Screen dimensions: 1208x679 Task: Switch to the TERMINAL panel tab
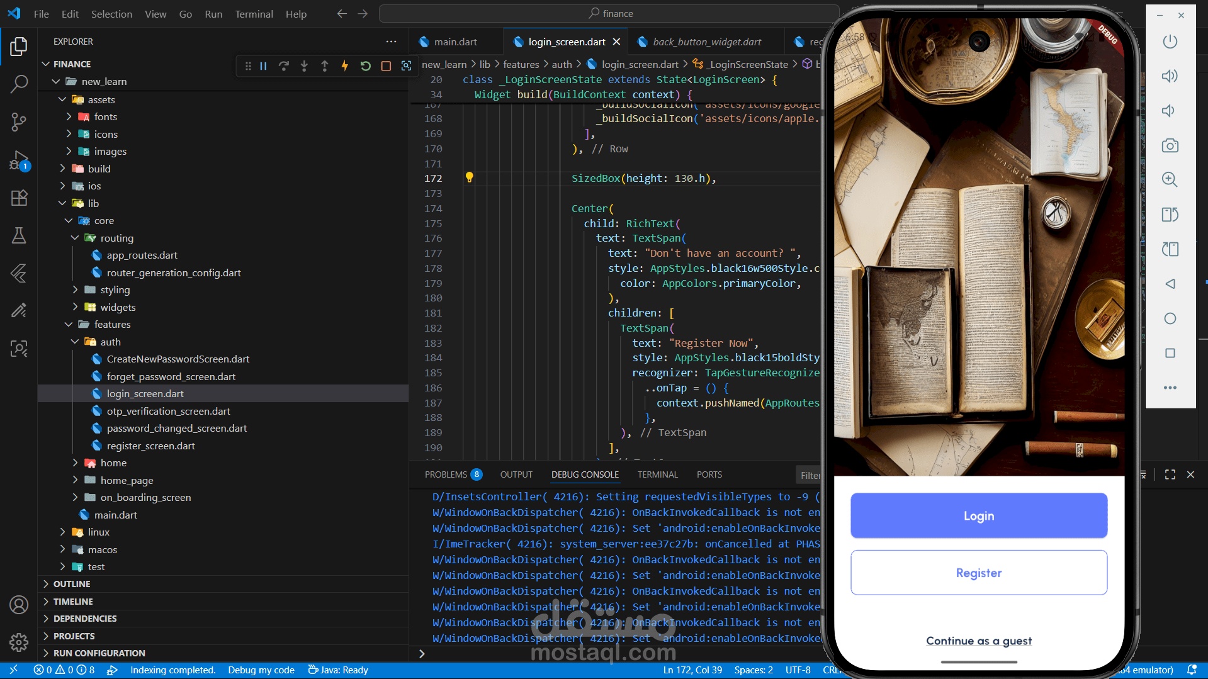click(x=657, y=474)
